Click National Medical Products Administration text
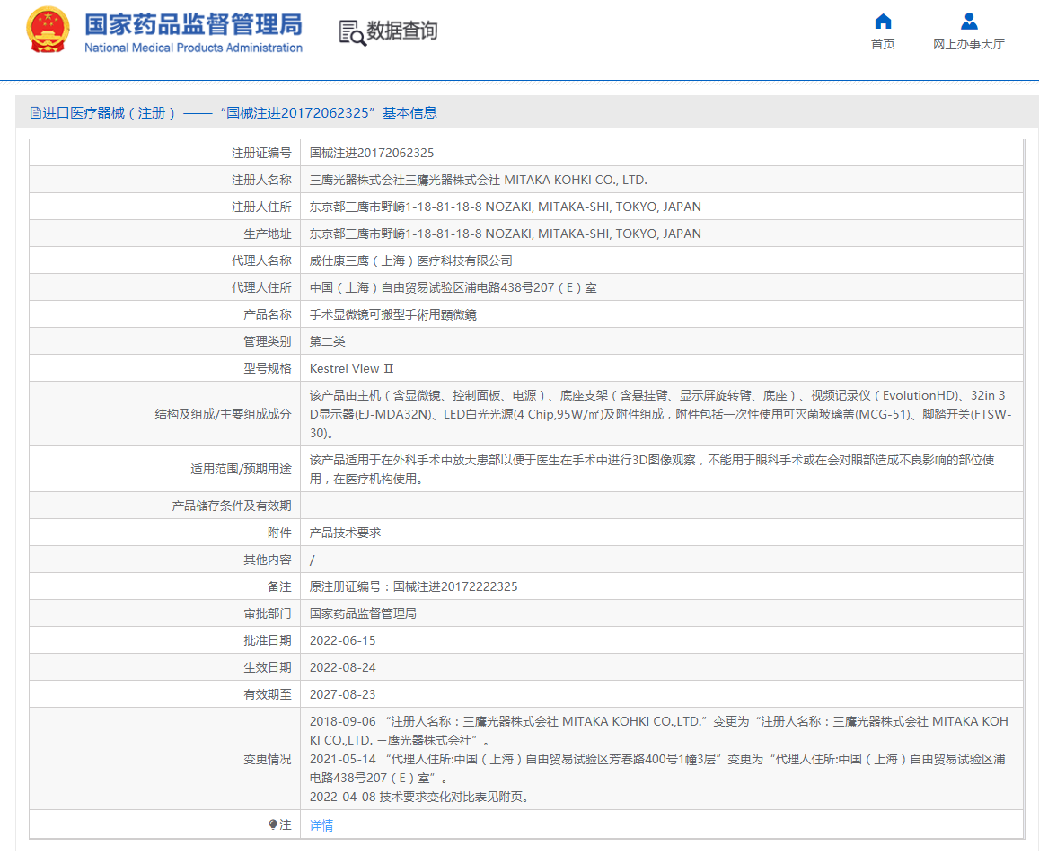Viewport: 1039px width, 855px height. pyautogui.click(x=193, y=48)
